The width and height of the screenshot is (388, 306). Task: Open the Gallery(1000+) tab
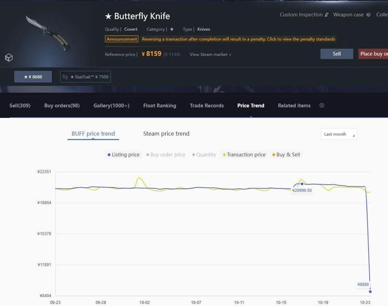pyautogui.click(x=112, y=105)
